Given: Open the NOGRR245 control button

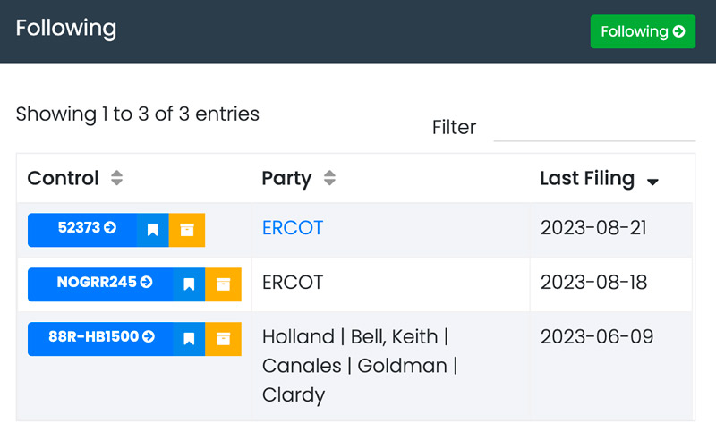Looking at the screenshot, I should pos(100,284).
